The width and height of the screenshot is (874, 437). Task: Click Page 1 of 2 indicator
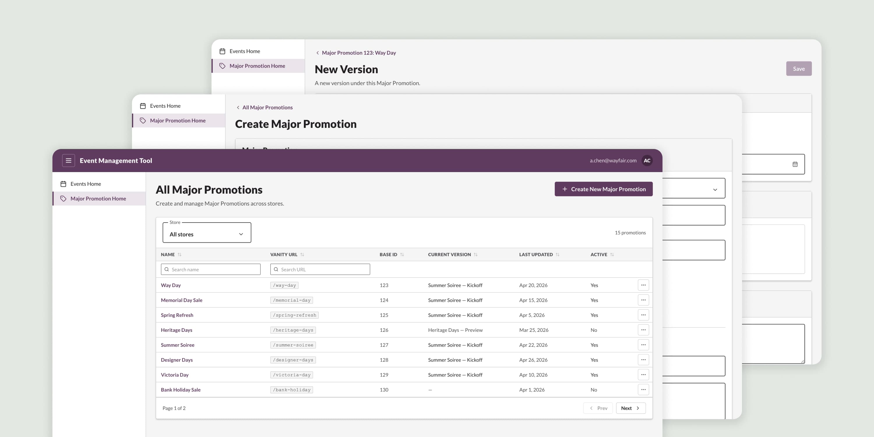[x=174, y=408]
